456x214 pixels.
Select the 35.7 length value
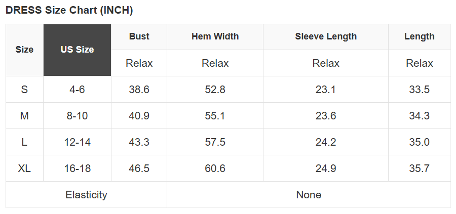[x=419, y=168]
